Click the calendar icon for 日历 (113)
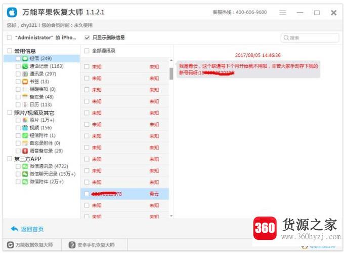The height and width of the screenshot is (253, 345). pos(25,104)
